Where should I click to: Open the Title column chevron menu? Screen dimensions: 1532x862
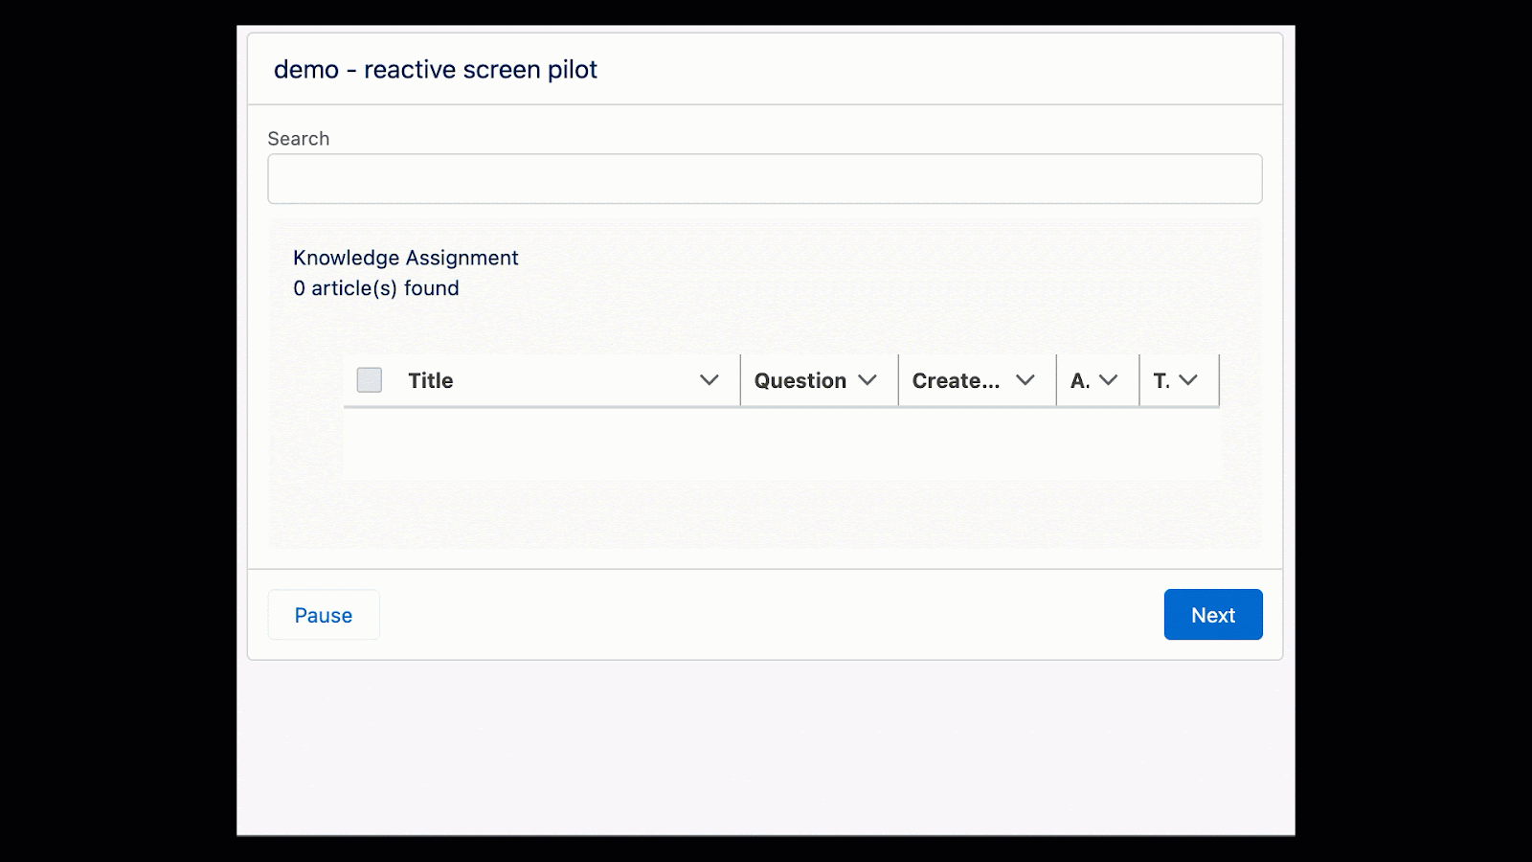pos(709,380)
